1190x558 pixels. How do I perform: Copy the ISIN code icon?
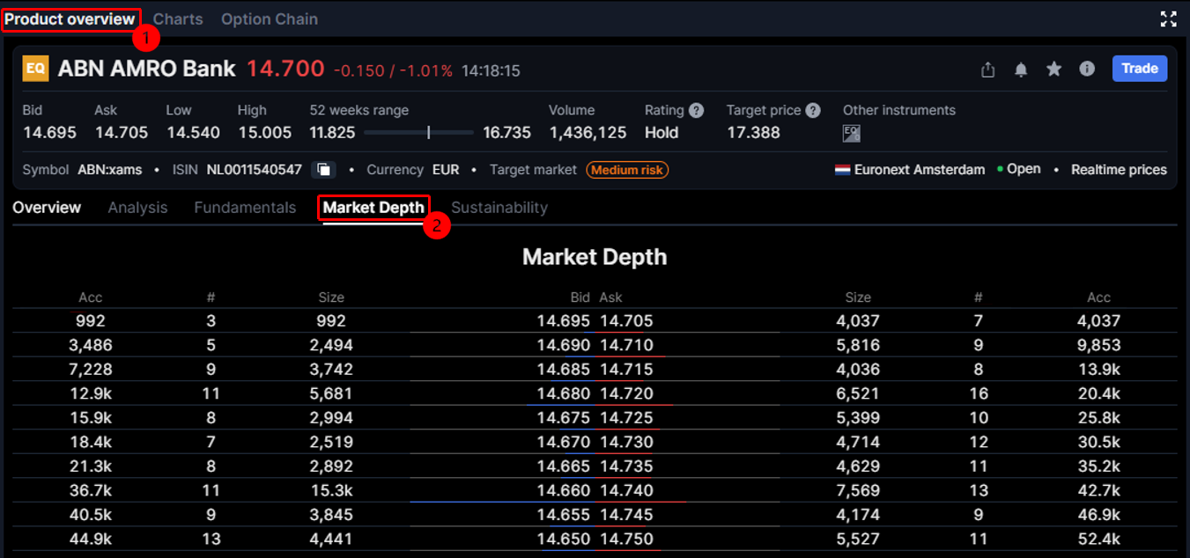click(323, 170)
